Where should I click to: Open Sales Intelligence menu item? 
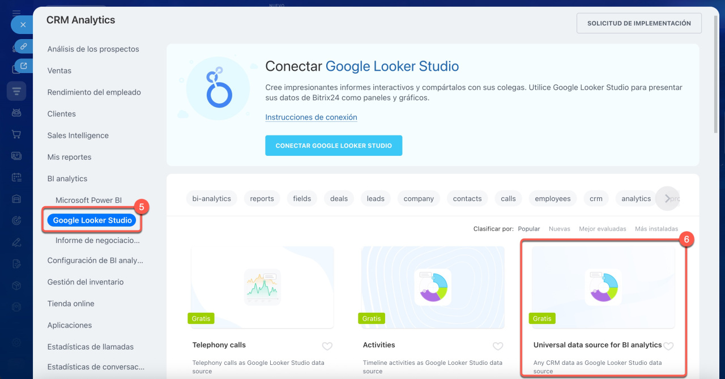pos(78,135)
